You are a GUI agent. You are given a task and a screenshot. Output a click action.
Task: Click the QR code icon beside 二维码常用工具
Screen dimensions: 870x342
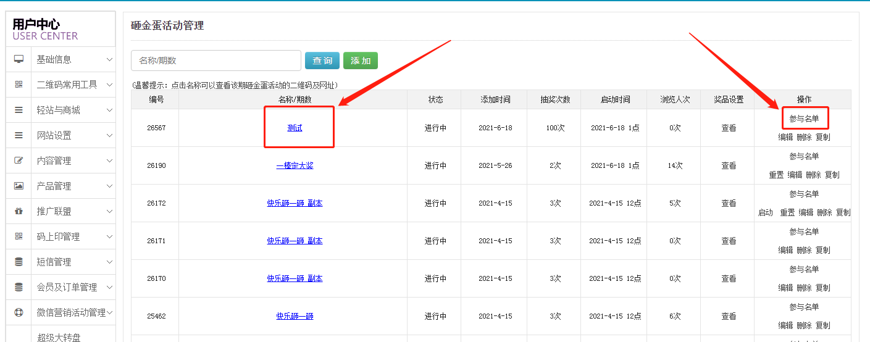[19, 85]
